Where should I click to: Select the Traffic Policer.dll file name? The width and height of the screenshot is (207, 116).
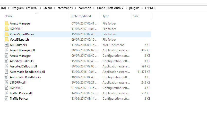[21, 93]
